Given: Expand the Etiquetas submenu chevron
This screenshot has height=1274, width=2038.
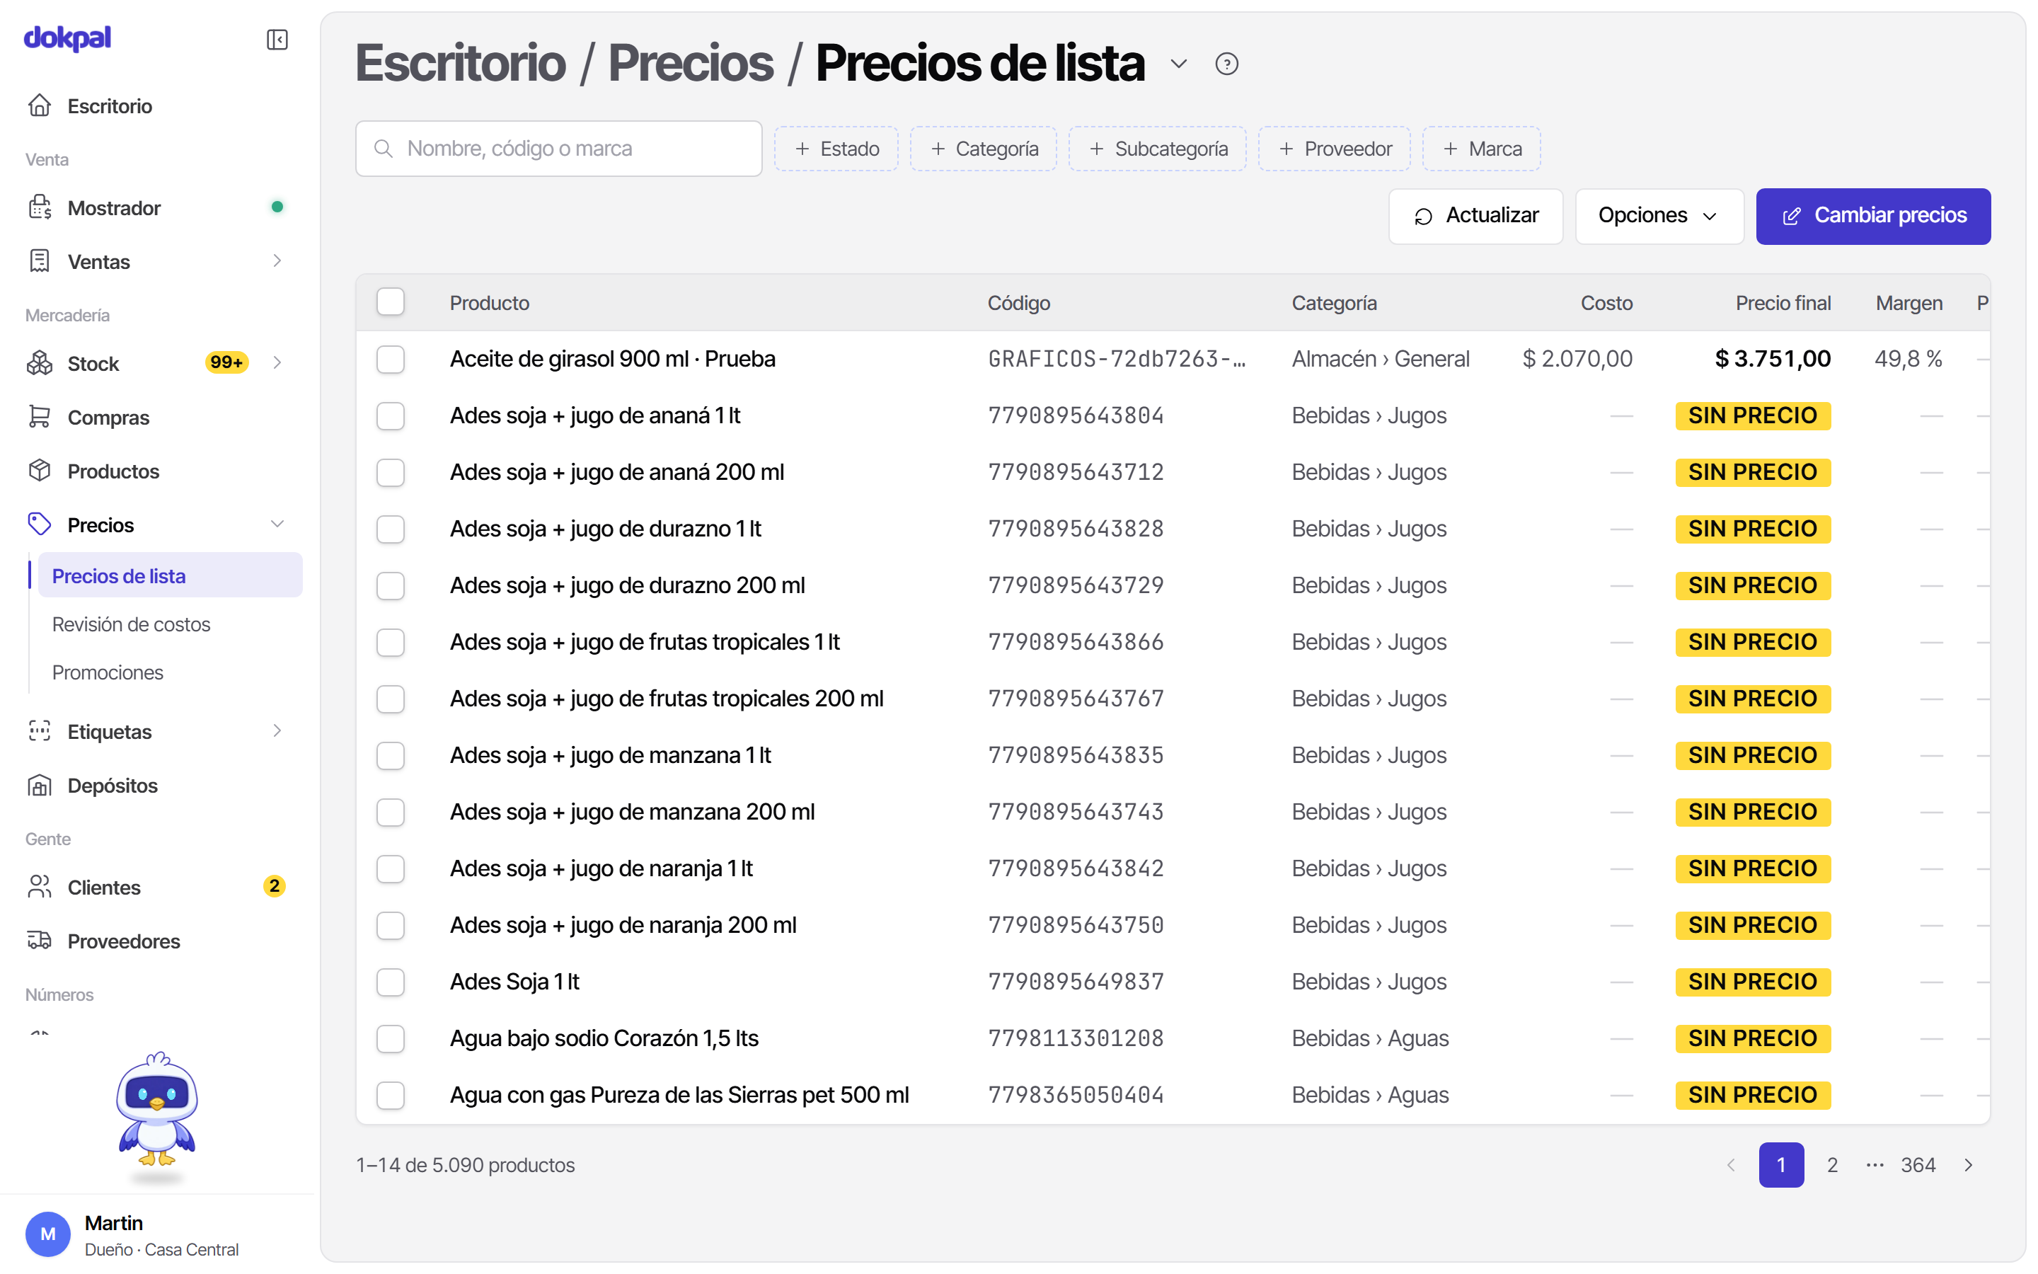Looking at the screenshot, I should tap(277, 730).
